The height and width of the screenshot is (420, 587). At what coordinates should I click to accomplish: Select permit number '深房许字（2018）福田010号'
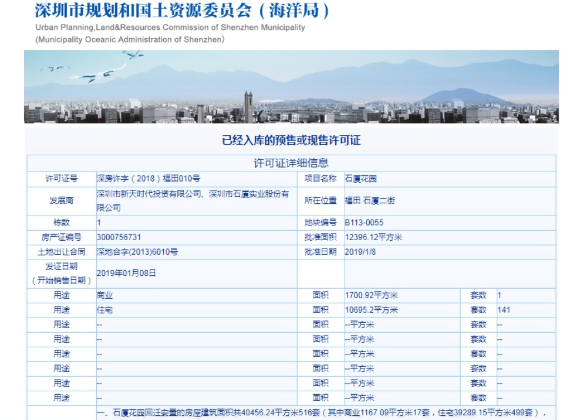click(149, 179)
